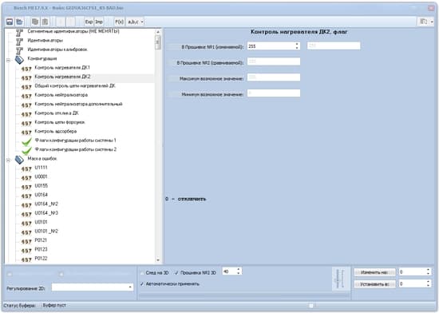439x313 pixels.
Task: Open firmware file with folder icon
Action: point(19,22)
